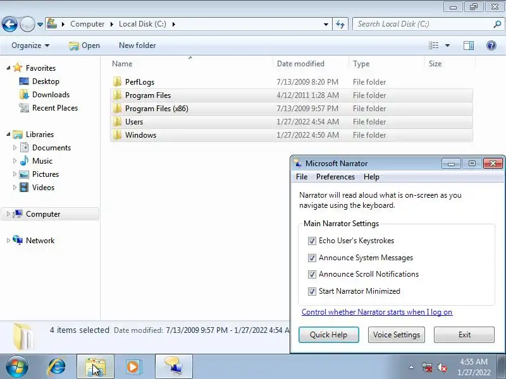
Task: Open the Windows Start menu
Action: (x=17, y=366)
